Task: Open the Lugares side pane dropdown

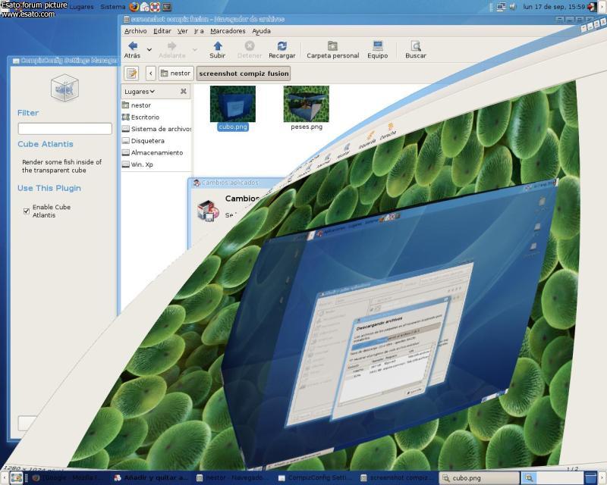Action: 140,92
